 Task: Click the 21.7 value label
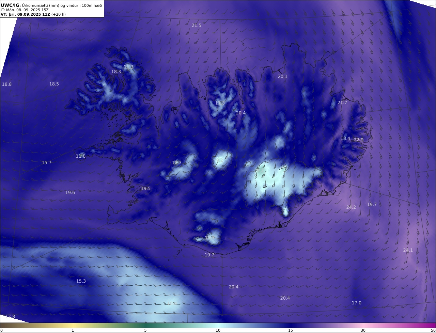[342, 103]
